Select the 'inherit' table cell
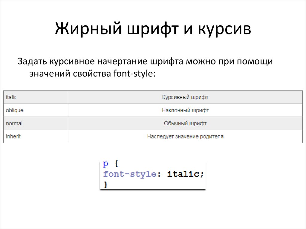306x229 pixels. (x=36, y=136)
